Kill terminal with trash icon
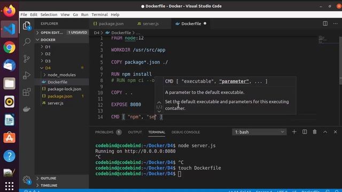The height and width of the screenshot is (192, 342). (315, 132)
